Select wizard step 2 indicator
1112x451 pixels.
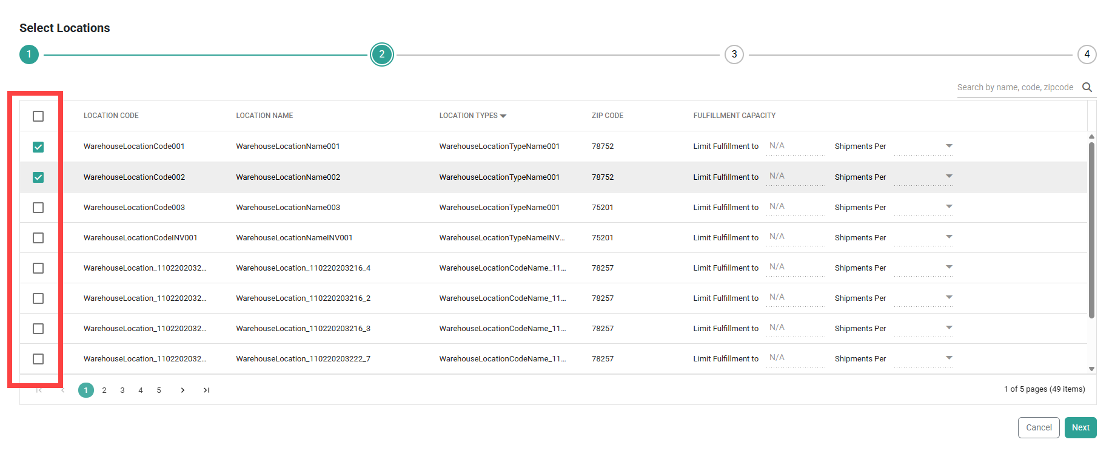click(382, 54)
